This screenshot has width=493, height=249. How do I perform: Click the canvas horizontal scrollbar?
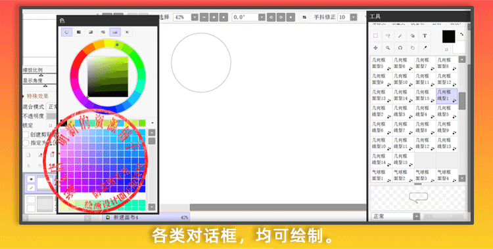278,207
